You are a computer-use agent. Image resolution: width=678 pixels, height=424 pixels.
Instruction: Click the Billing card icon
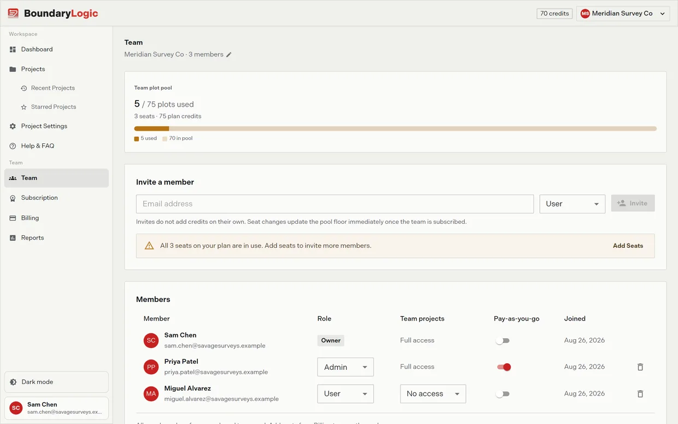(13, 218)
